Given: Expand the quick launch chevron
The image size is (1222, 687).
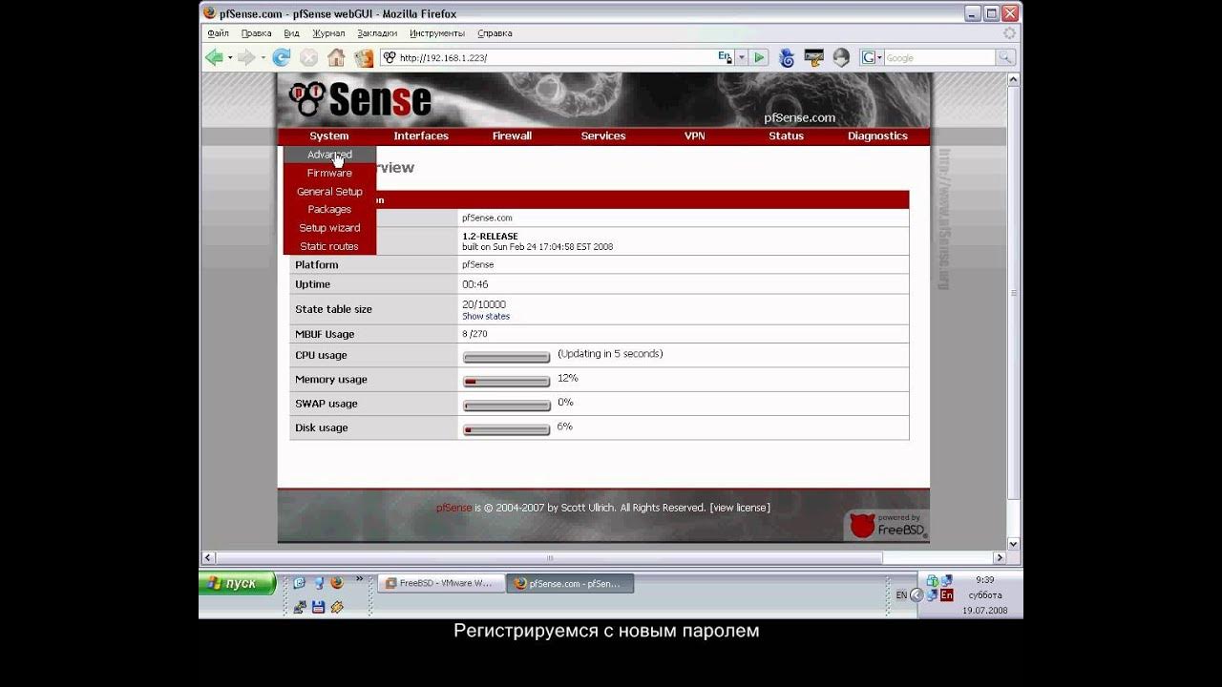Looking at the screenshot, I should click(x=360, y=579).
